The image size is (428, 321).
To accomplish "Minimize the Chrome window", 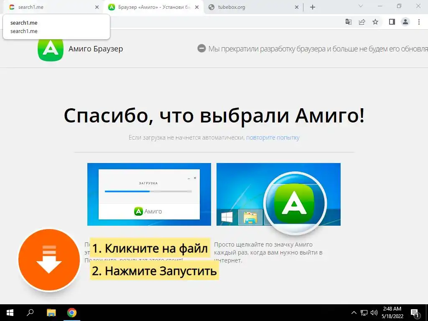I will (380, 6).
